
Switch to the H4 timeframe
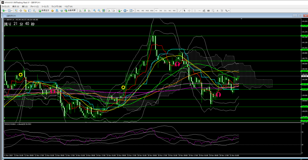click(161, 11)
